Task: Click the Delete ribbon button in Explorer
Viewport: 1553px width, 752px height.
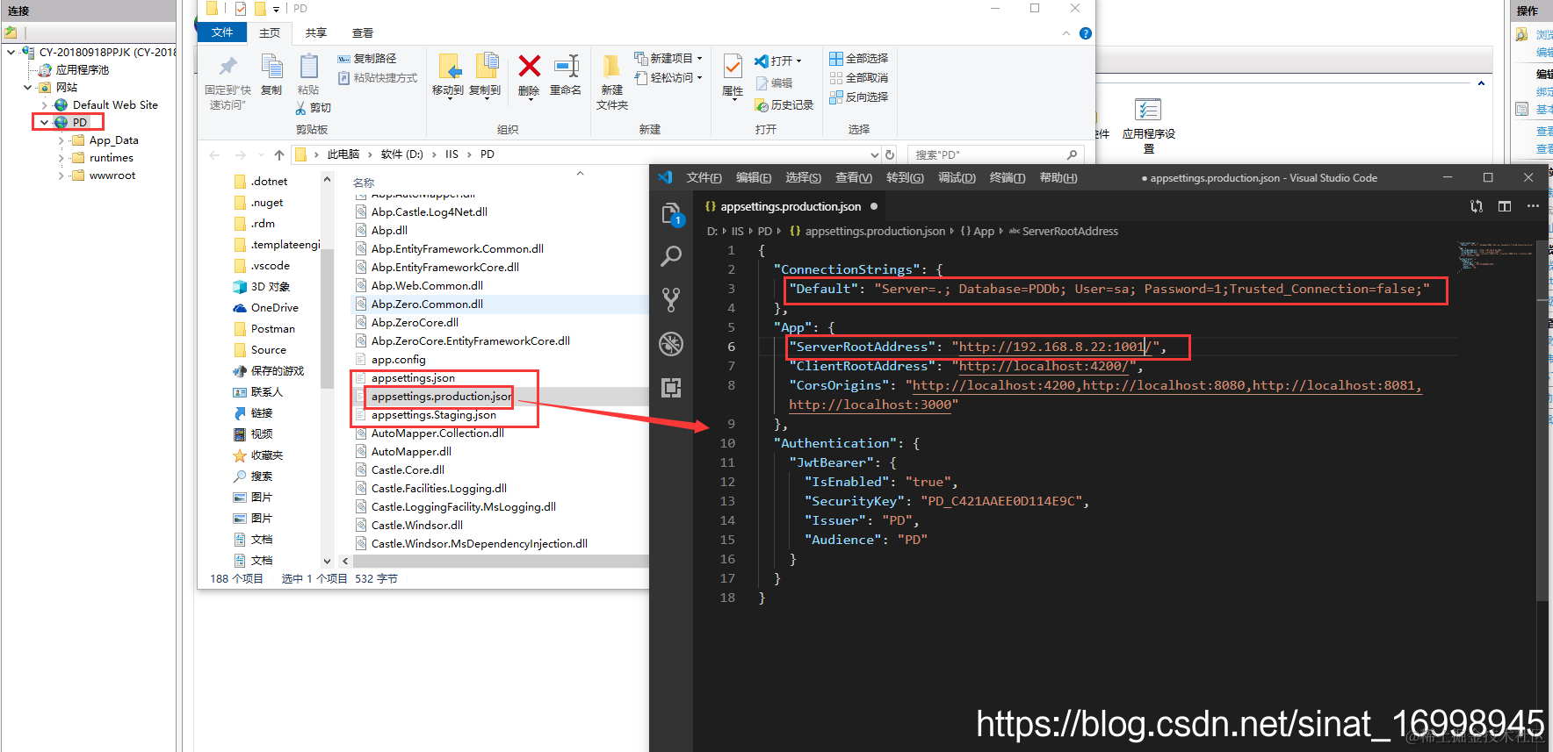Action: [x=529, y=75]
